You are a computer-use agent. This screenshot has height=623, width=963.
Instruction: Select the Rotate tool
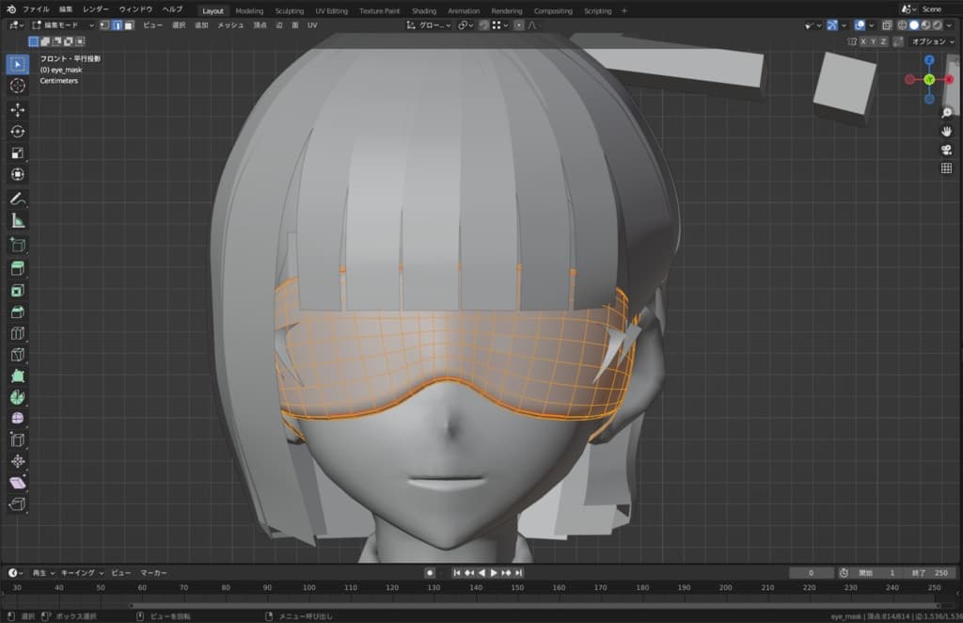coord(17,132)
